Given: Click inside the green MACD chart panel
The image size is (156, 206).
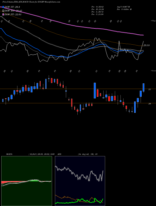Looking at the screenshot, I should coord(27,181).
